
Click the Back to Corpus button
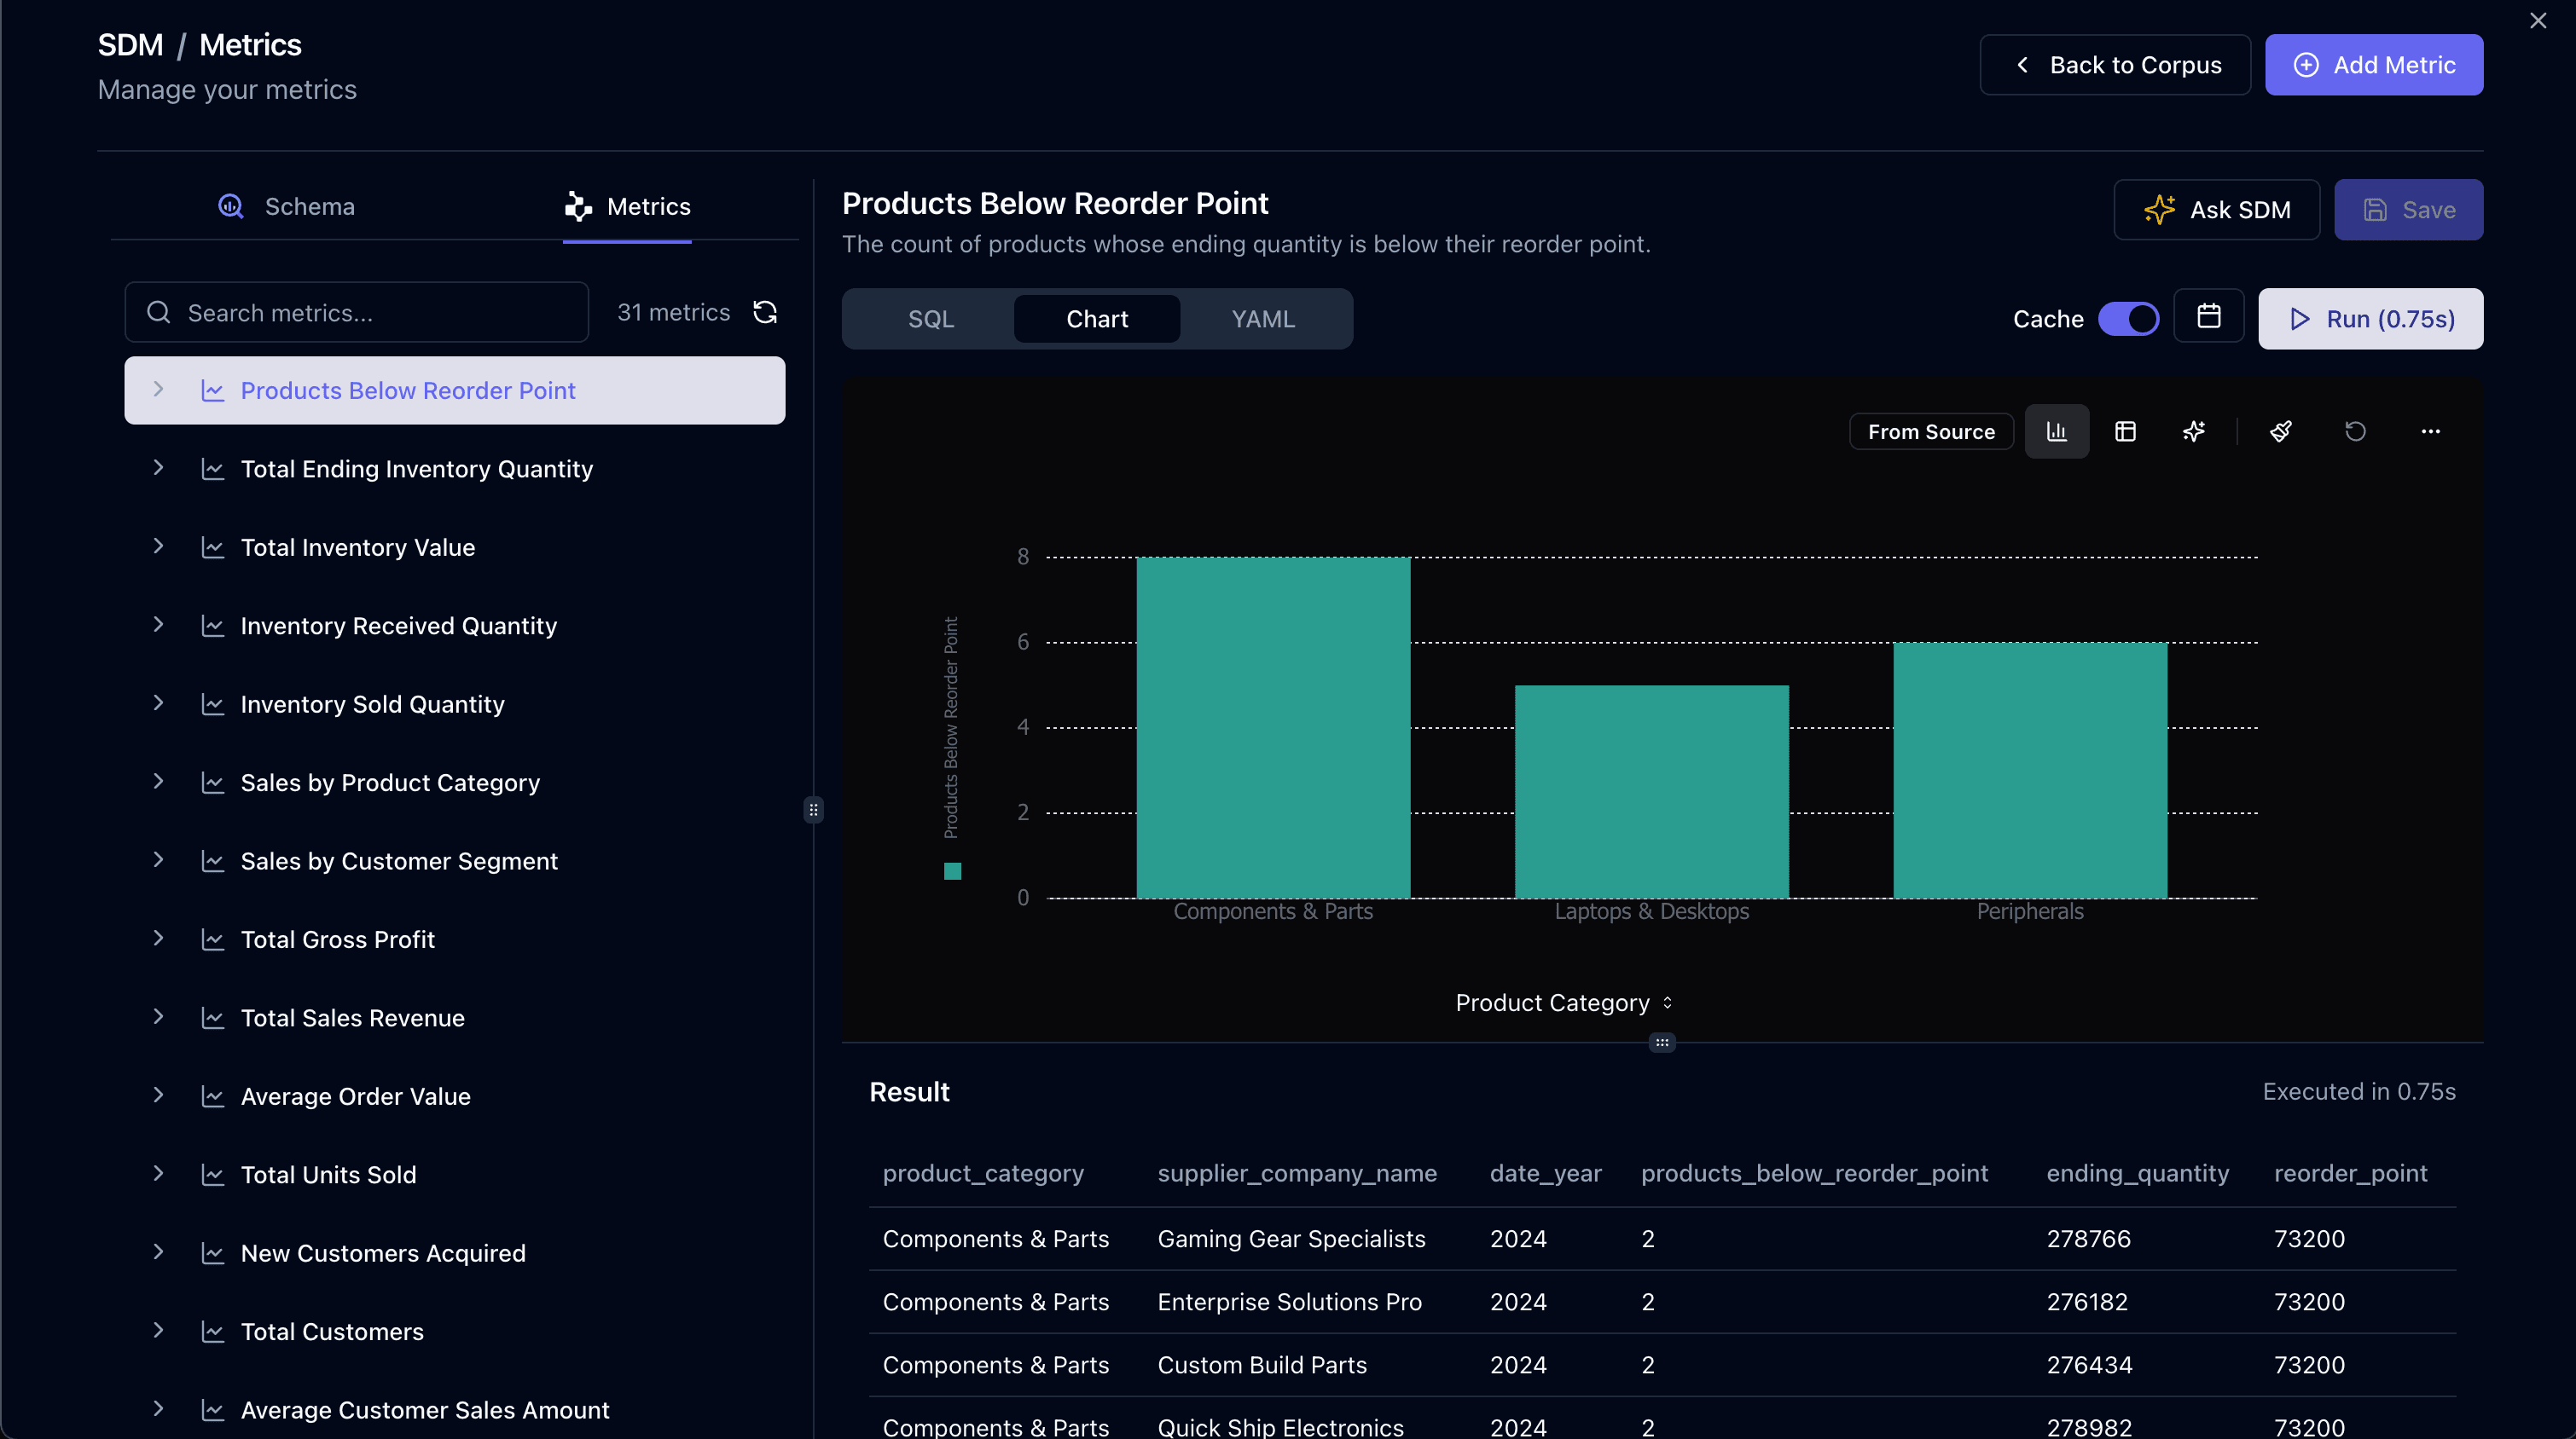click(x=2114, y=64)
